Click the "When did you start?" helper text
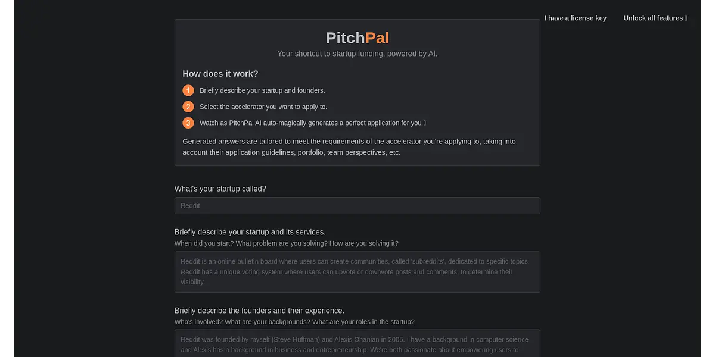The width and height of the screenshot is (715, 357). pyautogui.click(x=286, y=243)
